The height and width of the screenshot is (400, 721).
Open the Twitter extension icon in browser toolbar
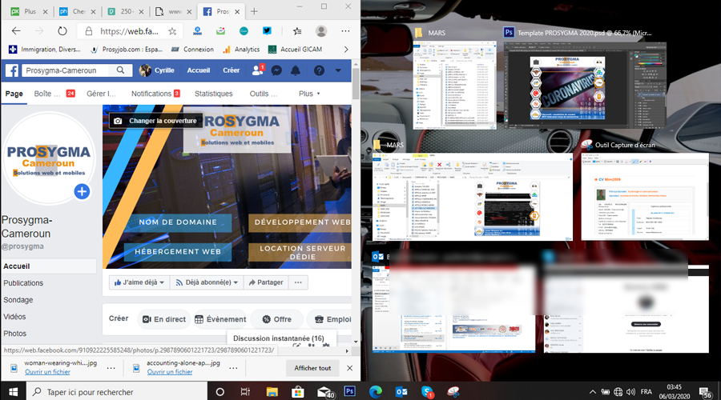pos(267,30)
